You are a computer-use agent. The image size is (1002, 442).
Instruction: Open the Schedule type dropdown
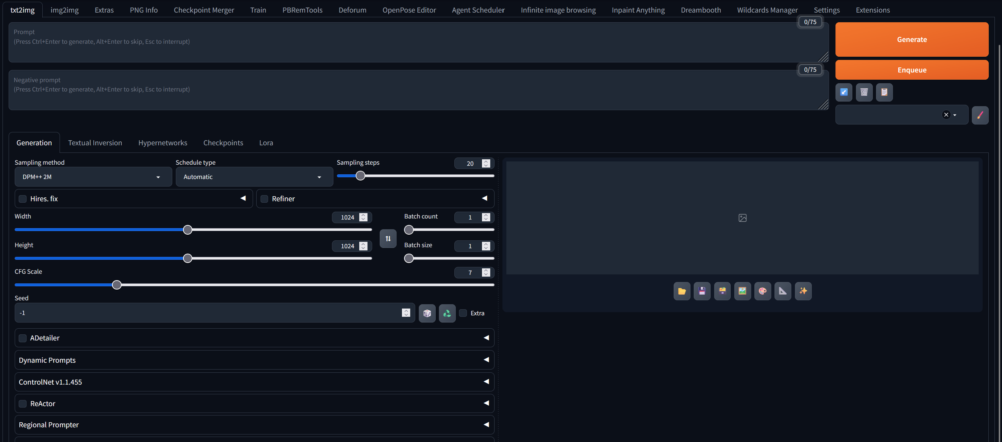pyautogui.click(x=254, y=177)
